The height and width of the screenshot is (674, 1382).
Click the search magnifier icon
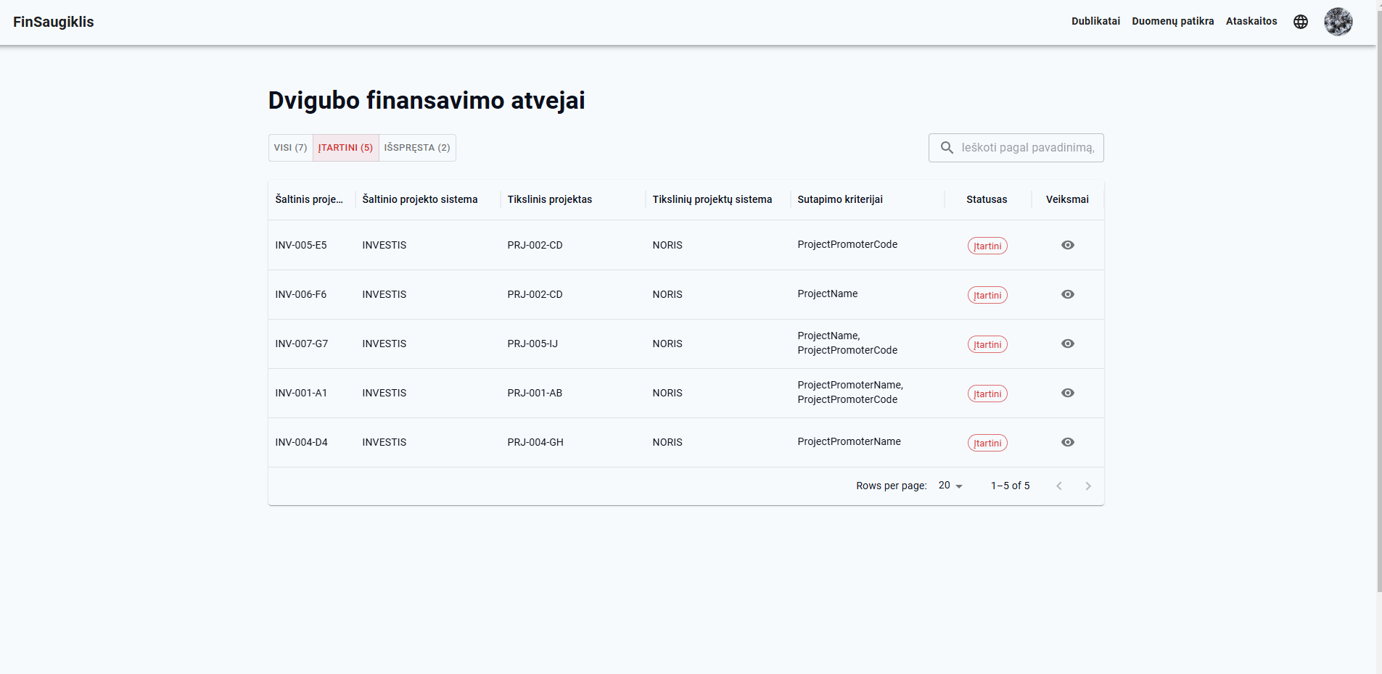point(947,148)
